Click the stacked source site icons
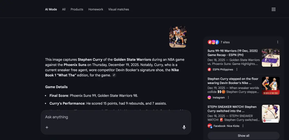 click(213, 42)
